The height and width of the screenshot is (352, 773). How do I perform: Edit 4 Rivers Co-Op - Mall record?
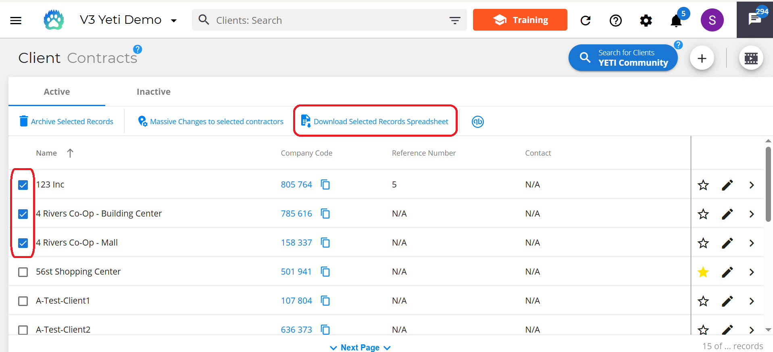727,243
